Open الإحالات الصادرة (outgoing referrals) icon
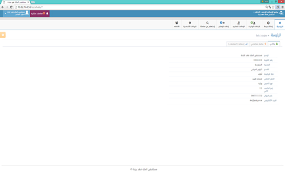 point(239,24)
